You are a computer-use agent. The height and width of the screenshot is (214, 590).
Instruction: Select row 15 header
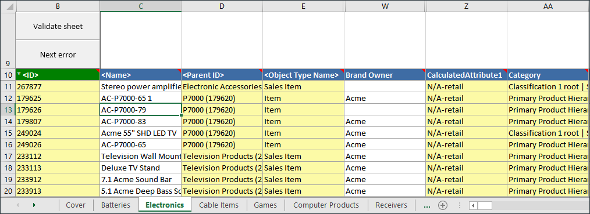coord(8,133)
